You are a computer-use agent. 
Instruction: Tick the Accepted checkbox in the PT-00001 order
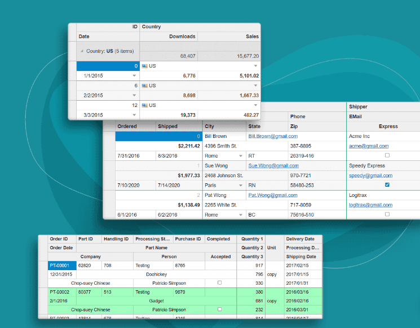tap(219, 283)
